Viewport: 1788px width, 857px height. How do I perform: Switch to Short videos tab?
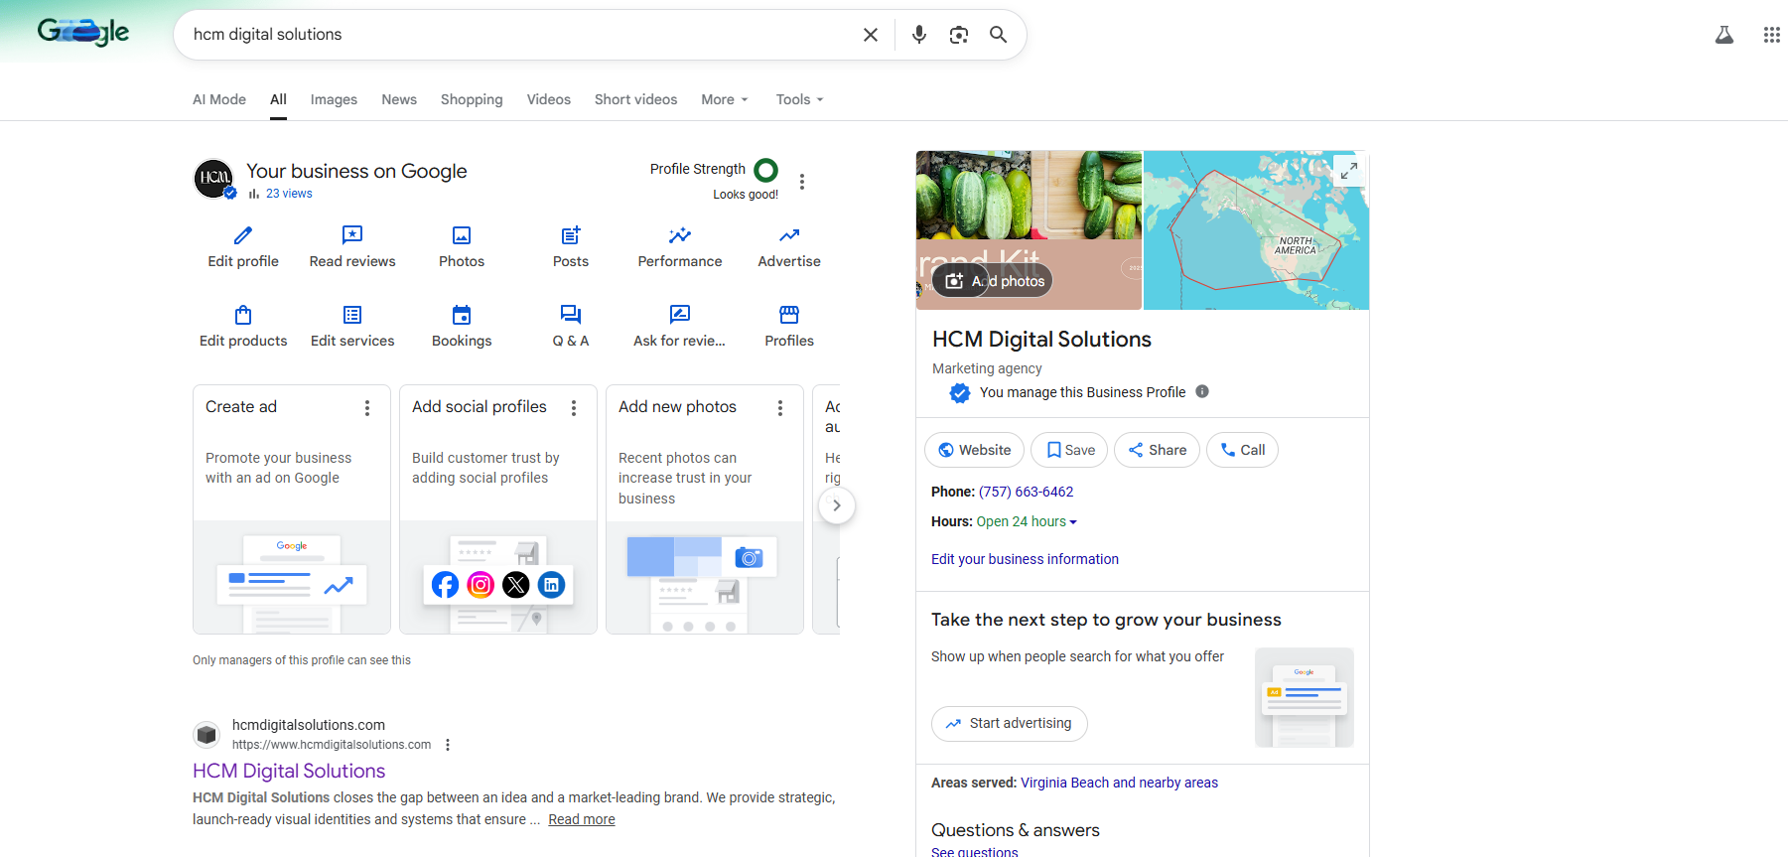pos(636,99)
